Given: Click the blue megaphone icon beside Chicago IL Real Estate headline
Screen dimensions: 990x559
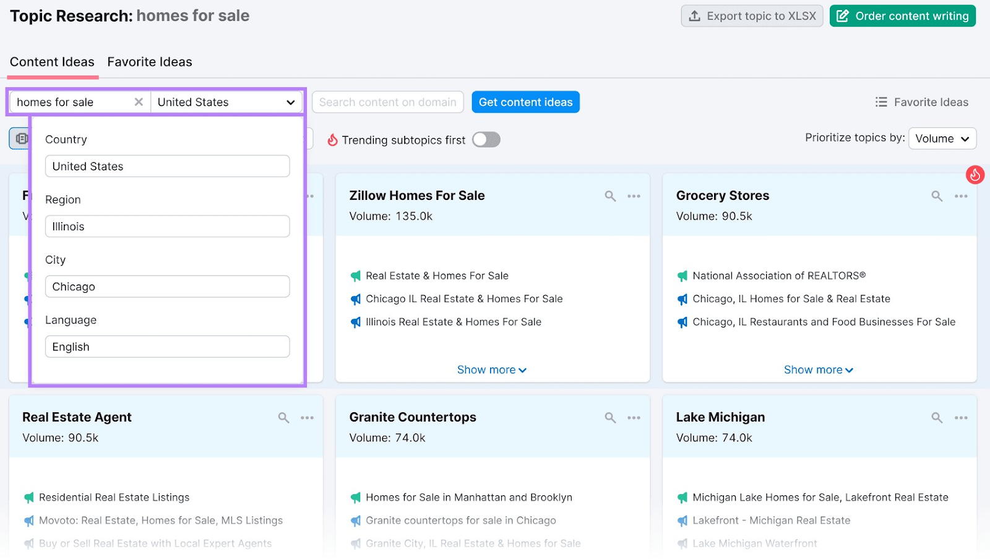Looking at the screenshot, I should point(355,299).
